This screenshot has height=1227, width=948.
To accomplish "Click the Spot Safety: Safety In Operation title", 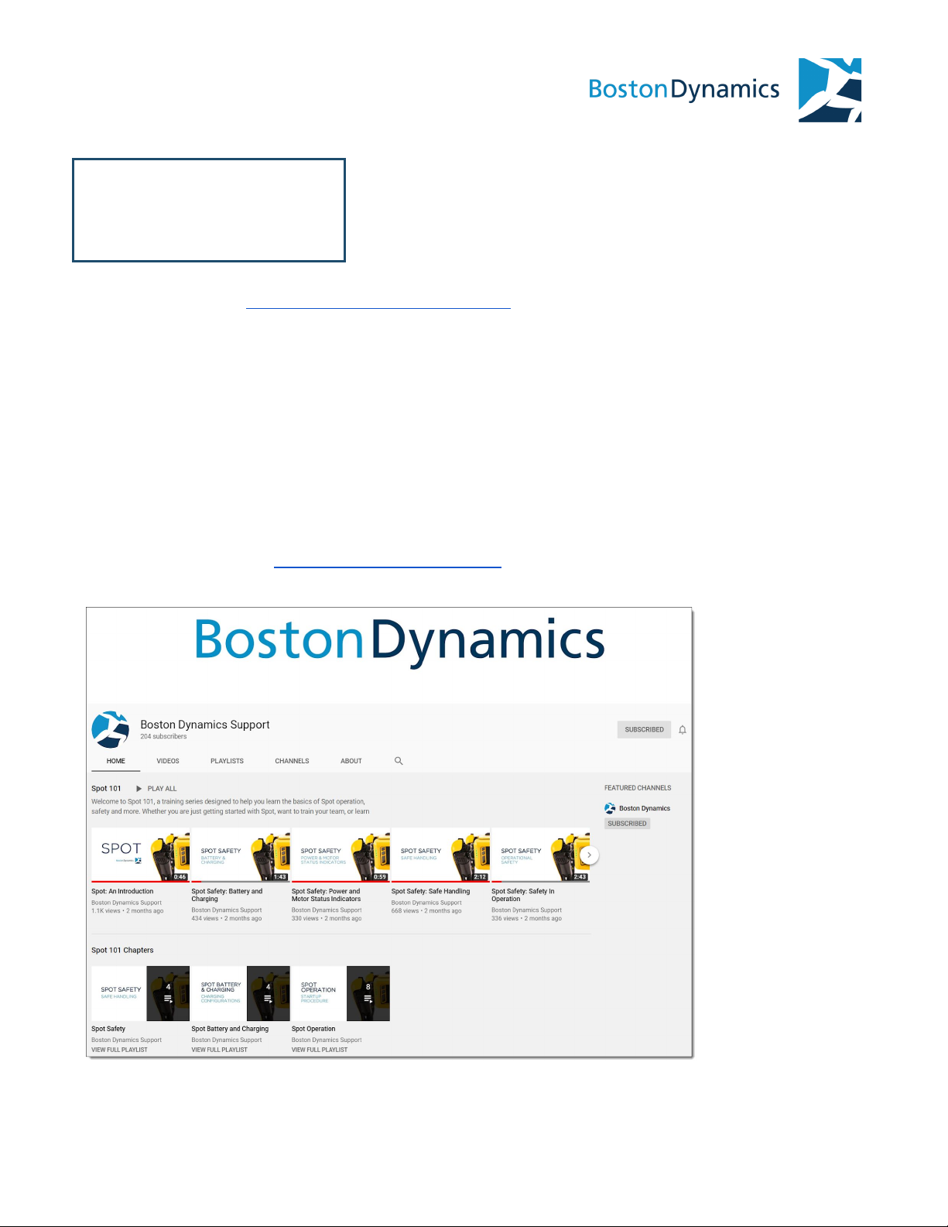I will point(522,895).
